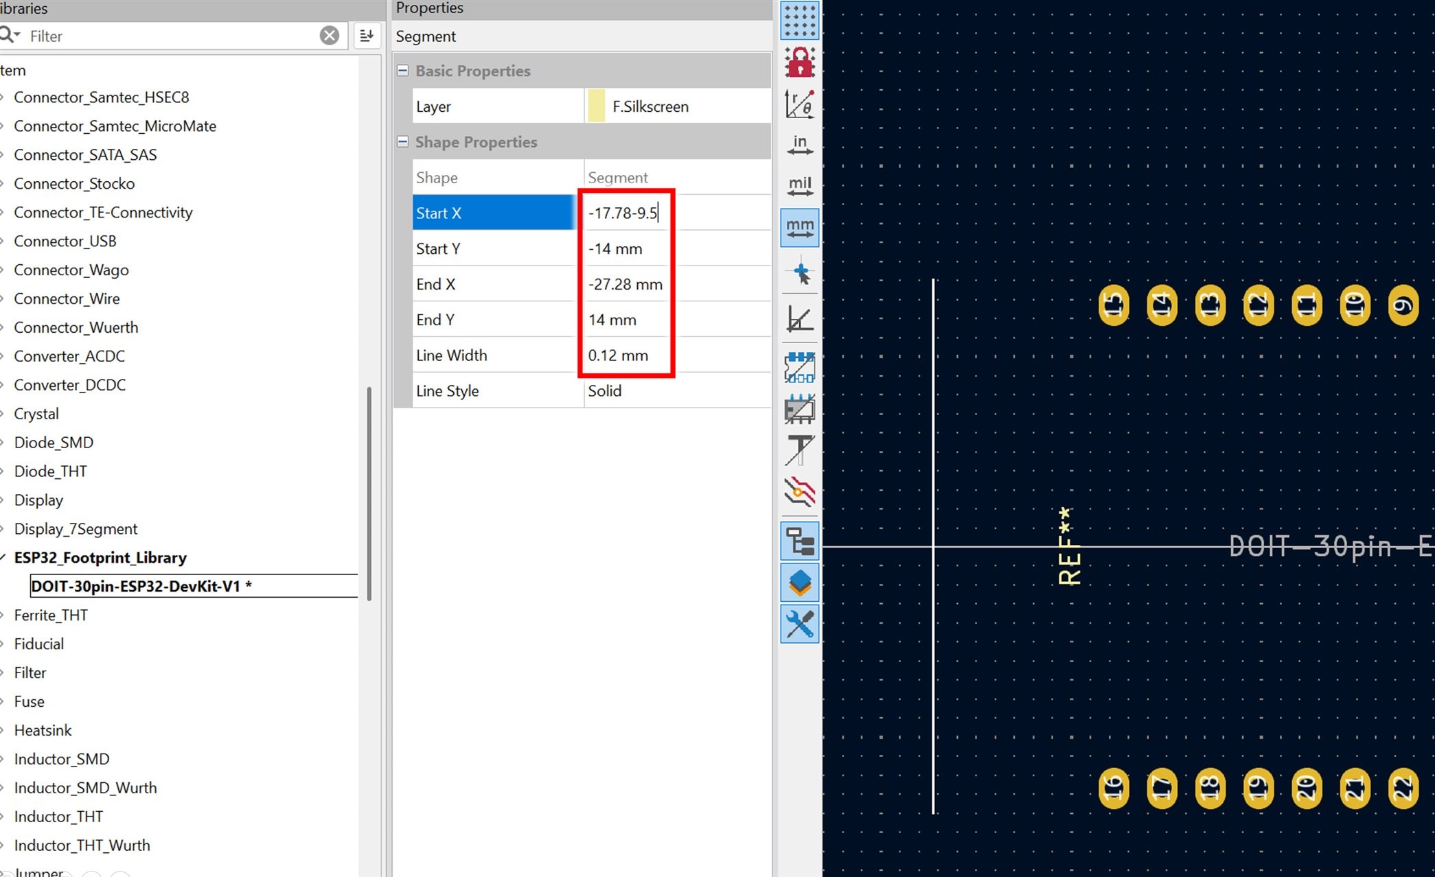Screen dimensions: 1435x877
Task: Click the library sort options button
Action: click(x=367, y=36)
